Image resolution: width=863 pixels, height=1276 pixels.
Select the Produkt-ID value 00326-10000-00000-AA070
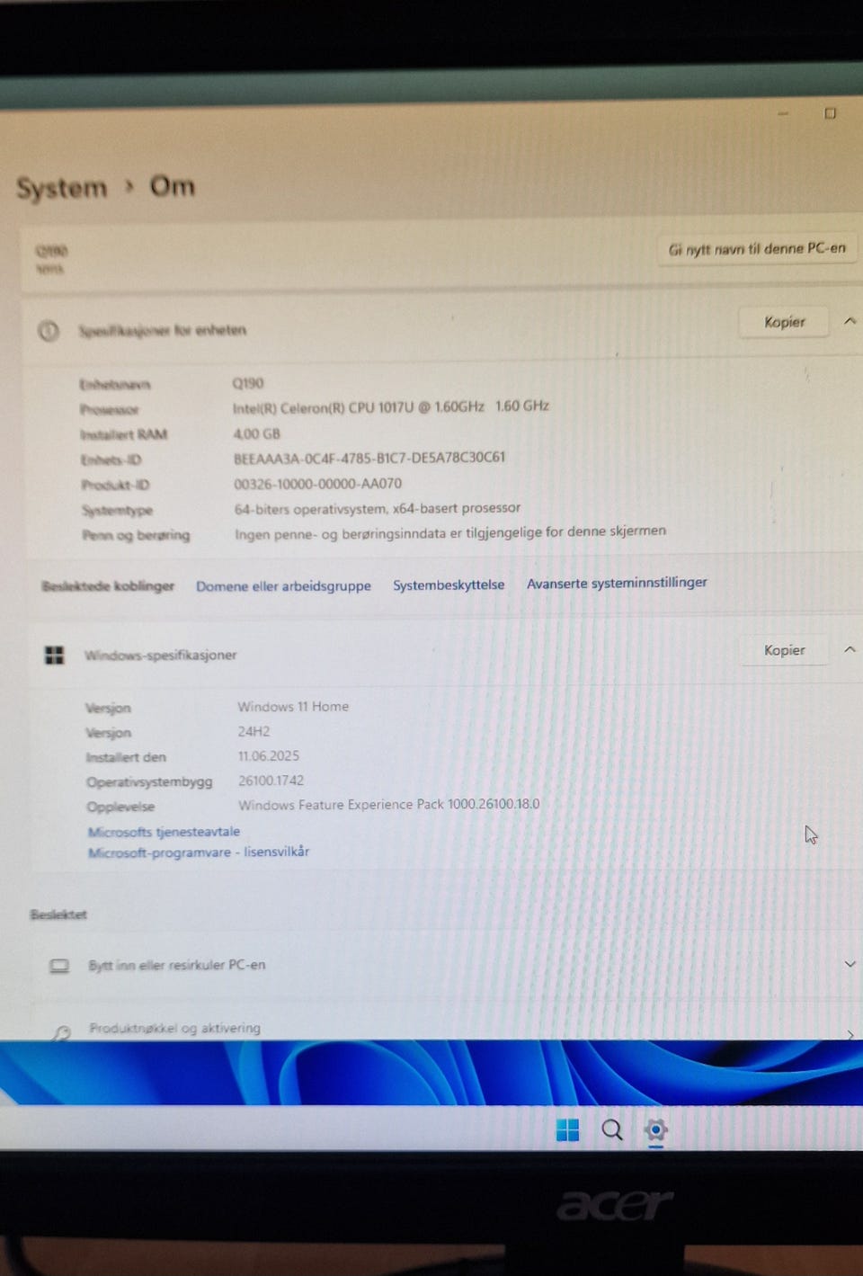pos(318,484)
